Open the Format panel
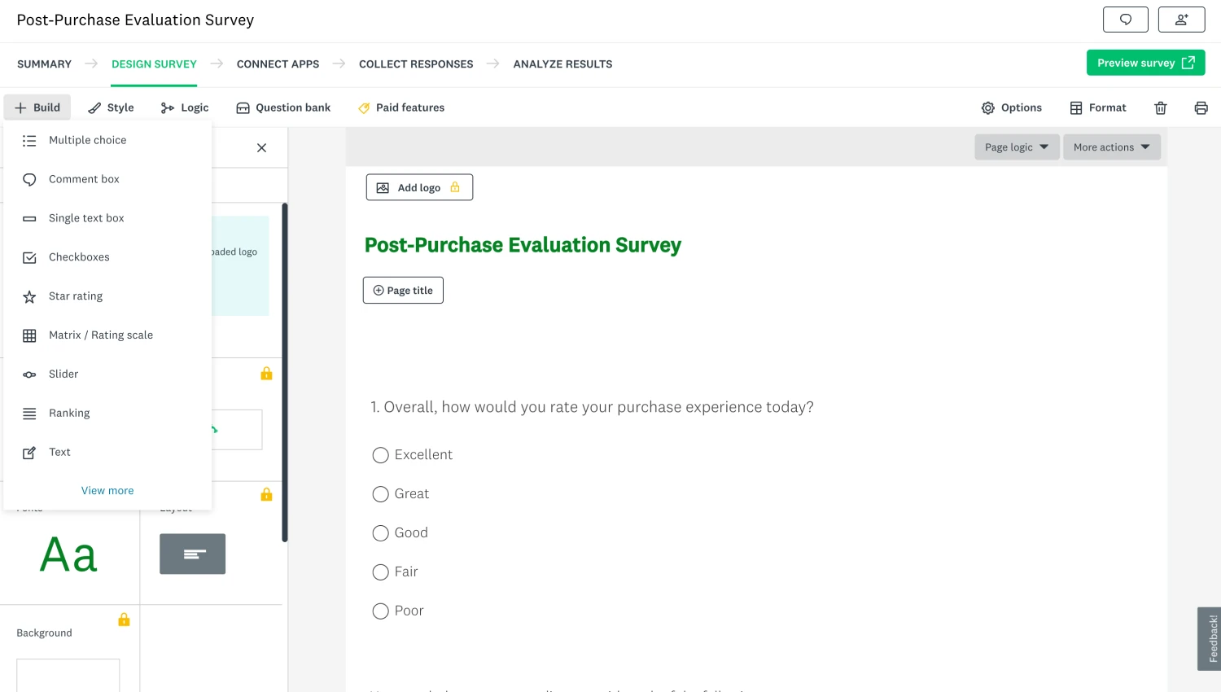 (x=1098, y=107)
